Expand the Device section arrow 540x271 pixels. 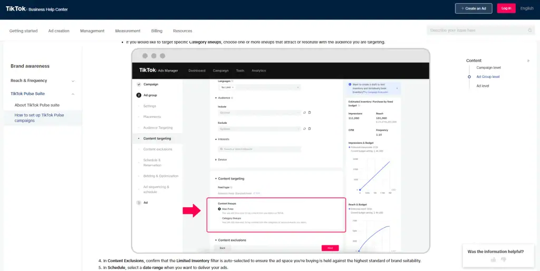[x=216, y=160]
